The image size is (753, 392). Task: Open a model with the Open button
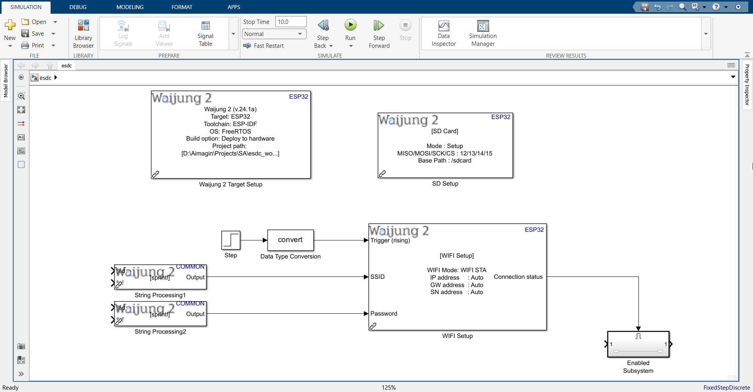click(34, 22)
